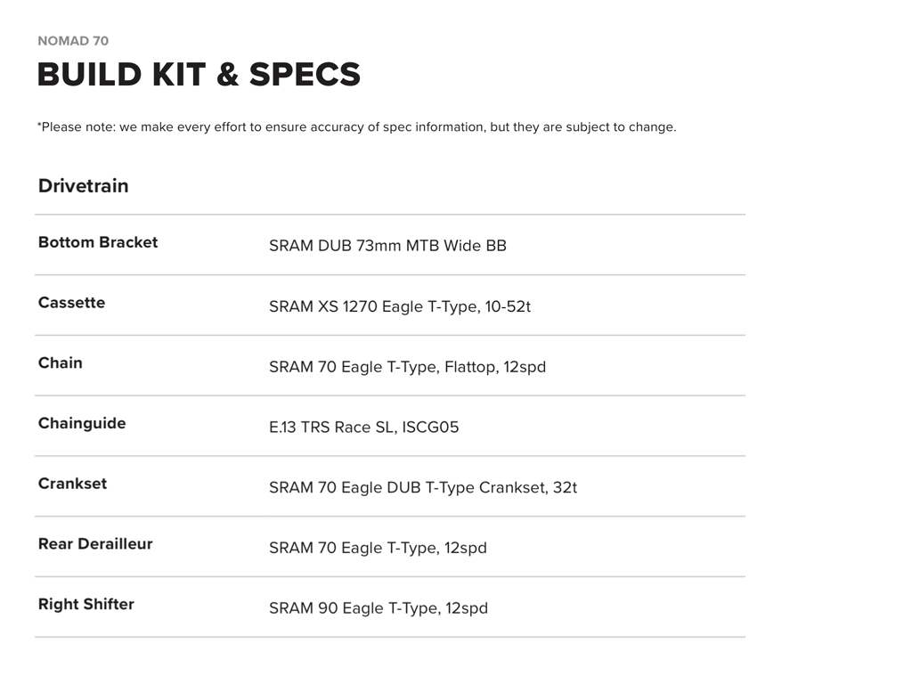The height and width of the screenshot is (684, 912).
Task: Select the Crankset row label
Action: [x=72, y=484]
